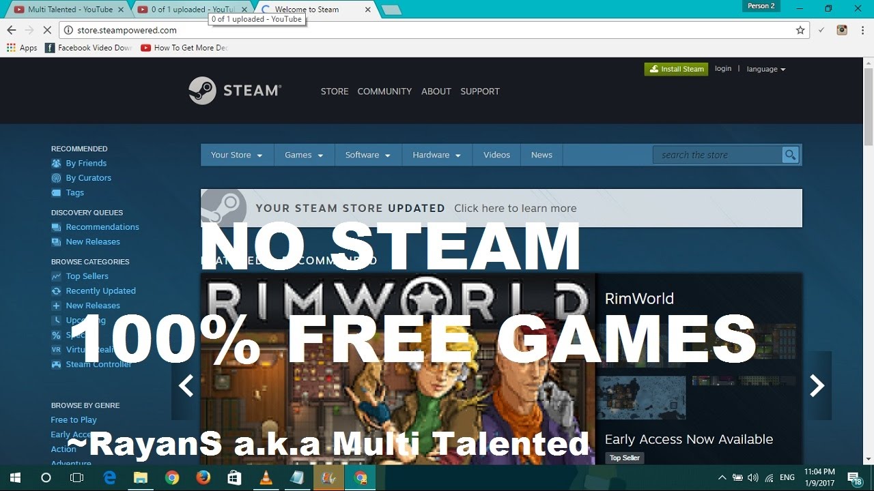Click STORE in top navigation
The width and height of the screenshot is (874, 491).
pos(335,91)
